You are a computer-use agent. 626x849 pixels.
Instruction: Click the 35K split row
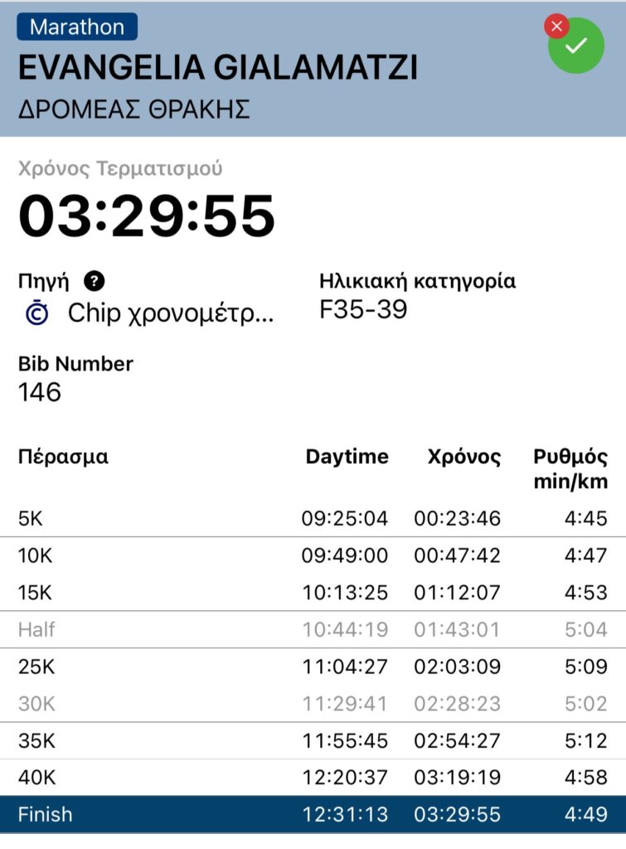(x=313, y=741)
